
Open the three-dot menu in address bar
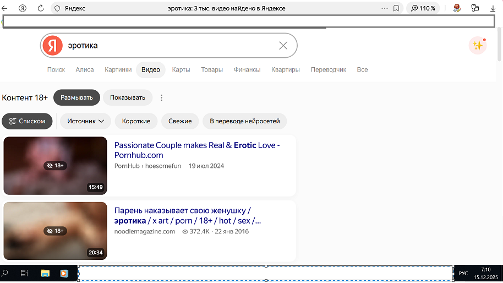click(384, 8)
